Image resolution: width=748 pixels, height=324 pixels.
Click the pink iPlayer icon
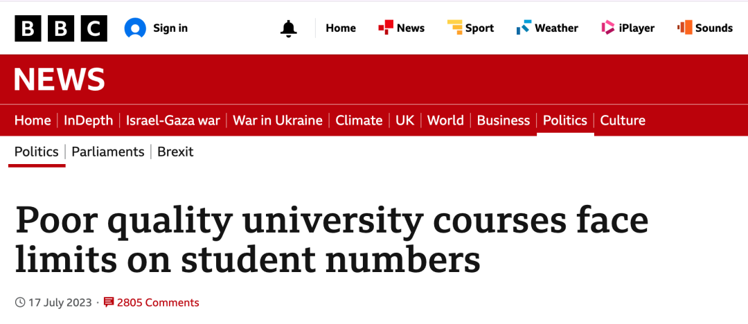[608, 28]
